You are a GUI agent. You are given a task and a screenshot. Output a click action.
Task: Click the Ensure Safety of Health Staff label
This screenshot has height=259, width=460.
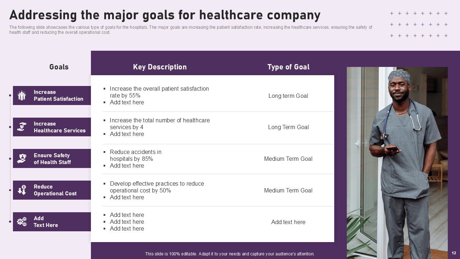pos(52,159)
